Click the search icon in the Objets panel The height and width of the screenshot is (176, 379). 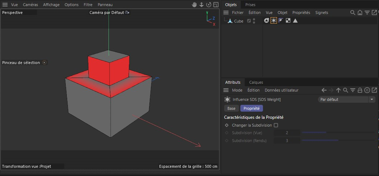click(x=353, y=13)
